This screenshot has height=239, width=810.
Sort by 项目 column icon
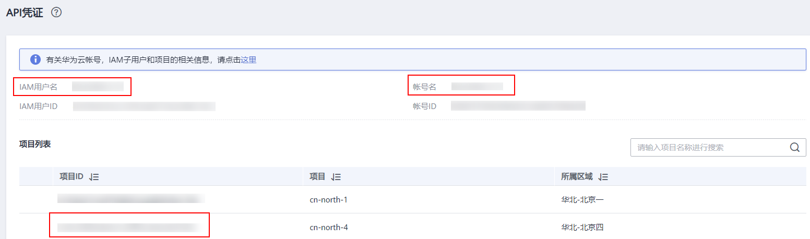coord(336,177)
